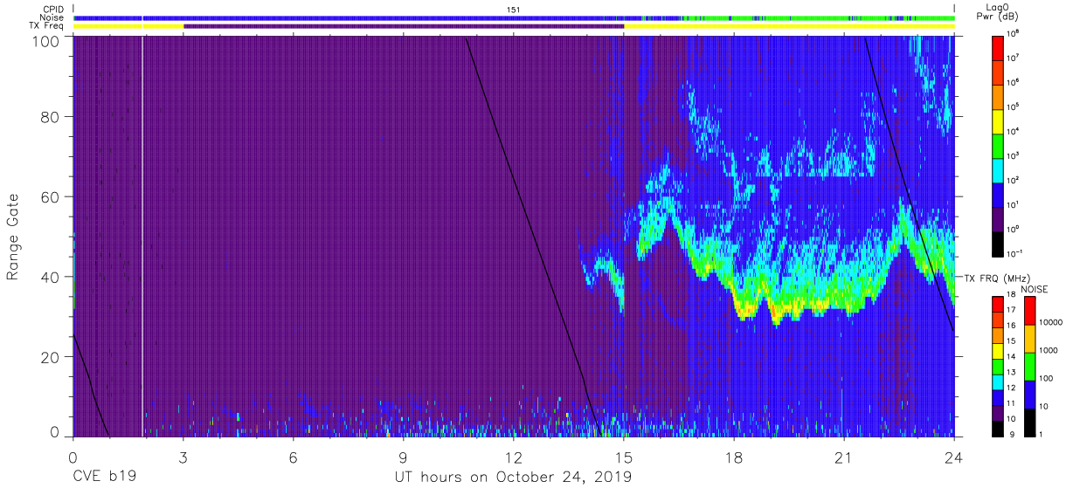Select the y-axis tick label 20

point(50,357)
